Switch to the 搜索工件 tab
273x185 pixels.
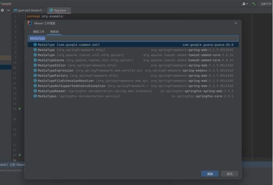[39, 32]
